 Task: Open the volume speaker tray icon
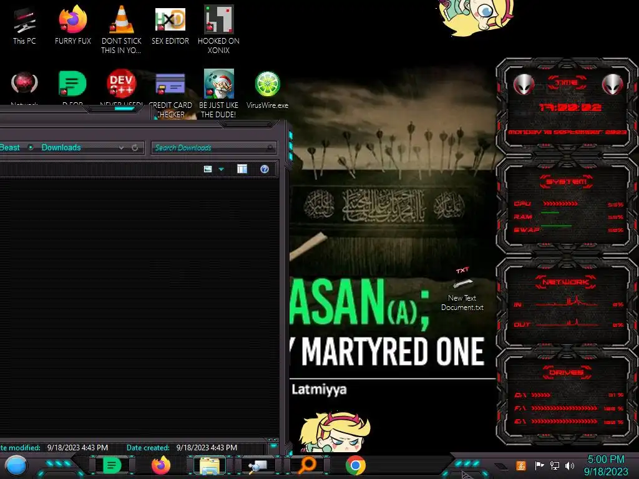click(570, 465)
